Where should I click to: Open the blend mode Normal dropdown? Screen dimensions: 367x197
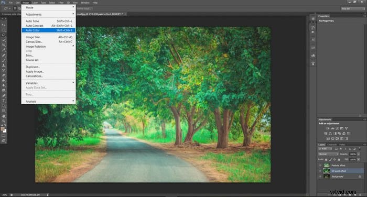[x=329, y=154]
